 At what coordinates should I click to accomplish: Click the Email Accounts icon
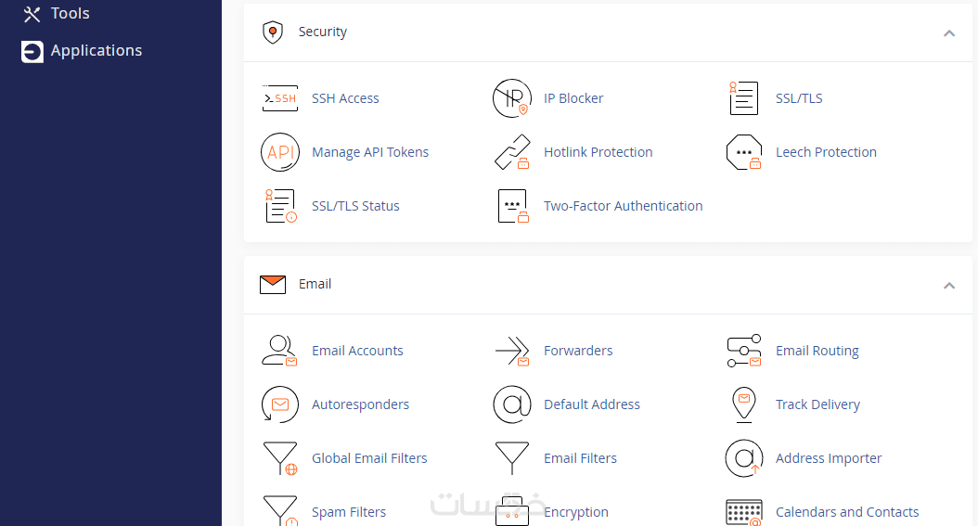279,351
